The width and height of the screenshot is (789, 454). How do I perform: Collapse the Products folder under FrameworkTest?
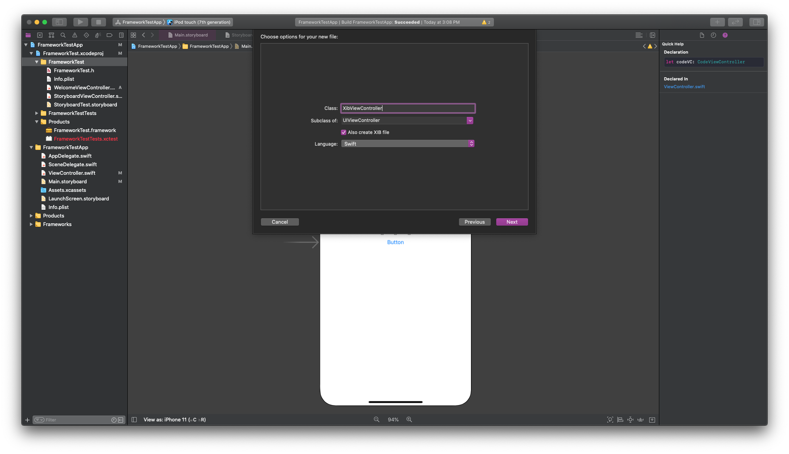coord(37,122)
